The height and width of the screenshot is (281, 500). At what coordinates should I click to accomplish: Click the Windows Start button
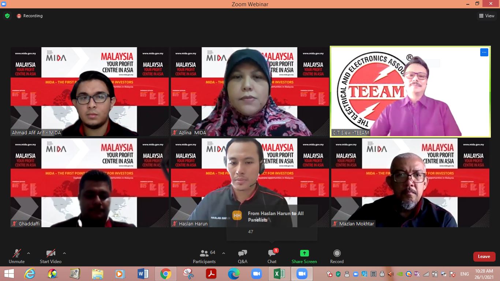click(x=9, y=274)
